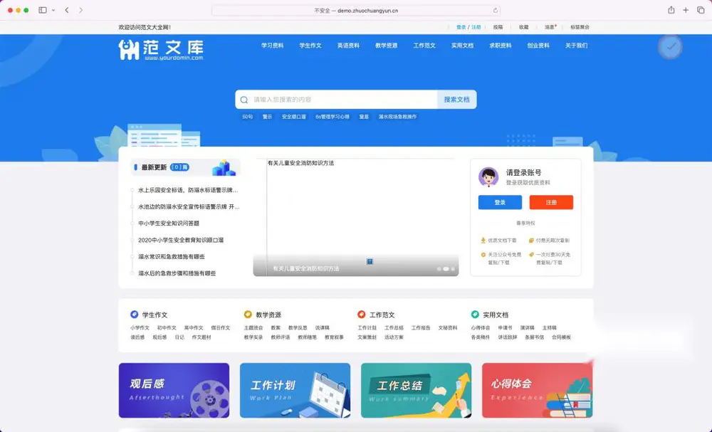Open 求职资料 in the navigation menu
The width and height of the screenshot is (712, 432).
coord(501,46)
